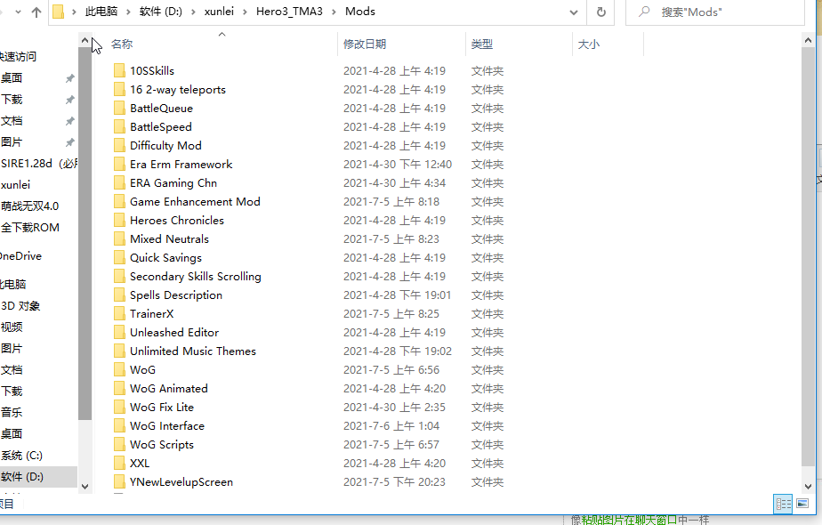The image size is (822, 525).
Task: Switch to details view layout icon
Action: [783, 504]
